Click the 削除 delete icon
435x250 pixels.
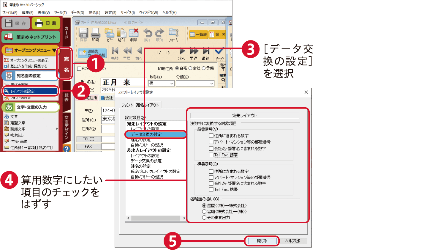pyautogui.click(x=134, y=35)
